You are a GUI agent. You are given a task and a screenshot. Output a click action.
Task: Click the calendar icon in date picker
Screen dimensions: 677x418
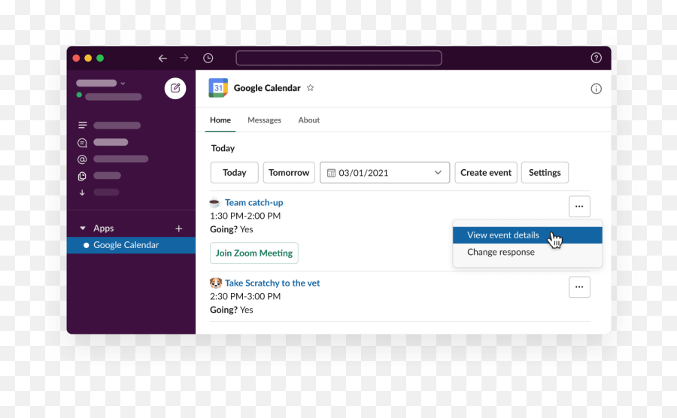pos(331,173)
